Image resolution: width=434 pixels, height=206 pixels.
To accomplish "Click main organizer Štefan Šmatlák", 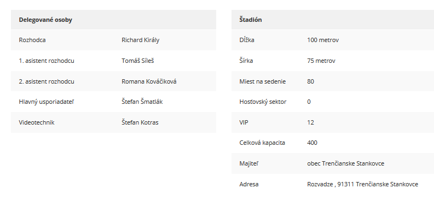I will 142,102.
